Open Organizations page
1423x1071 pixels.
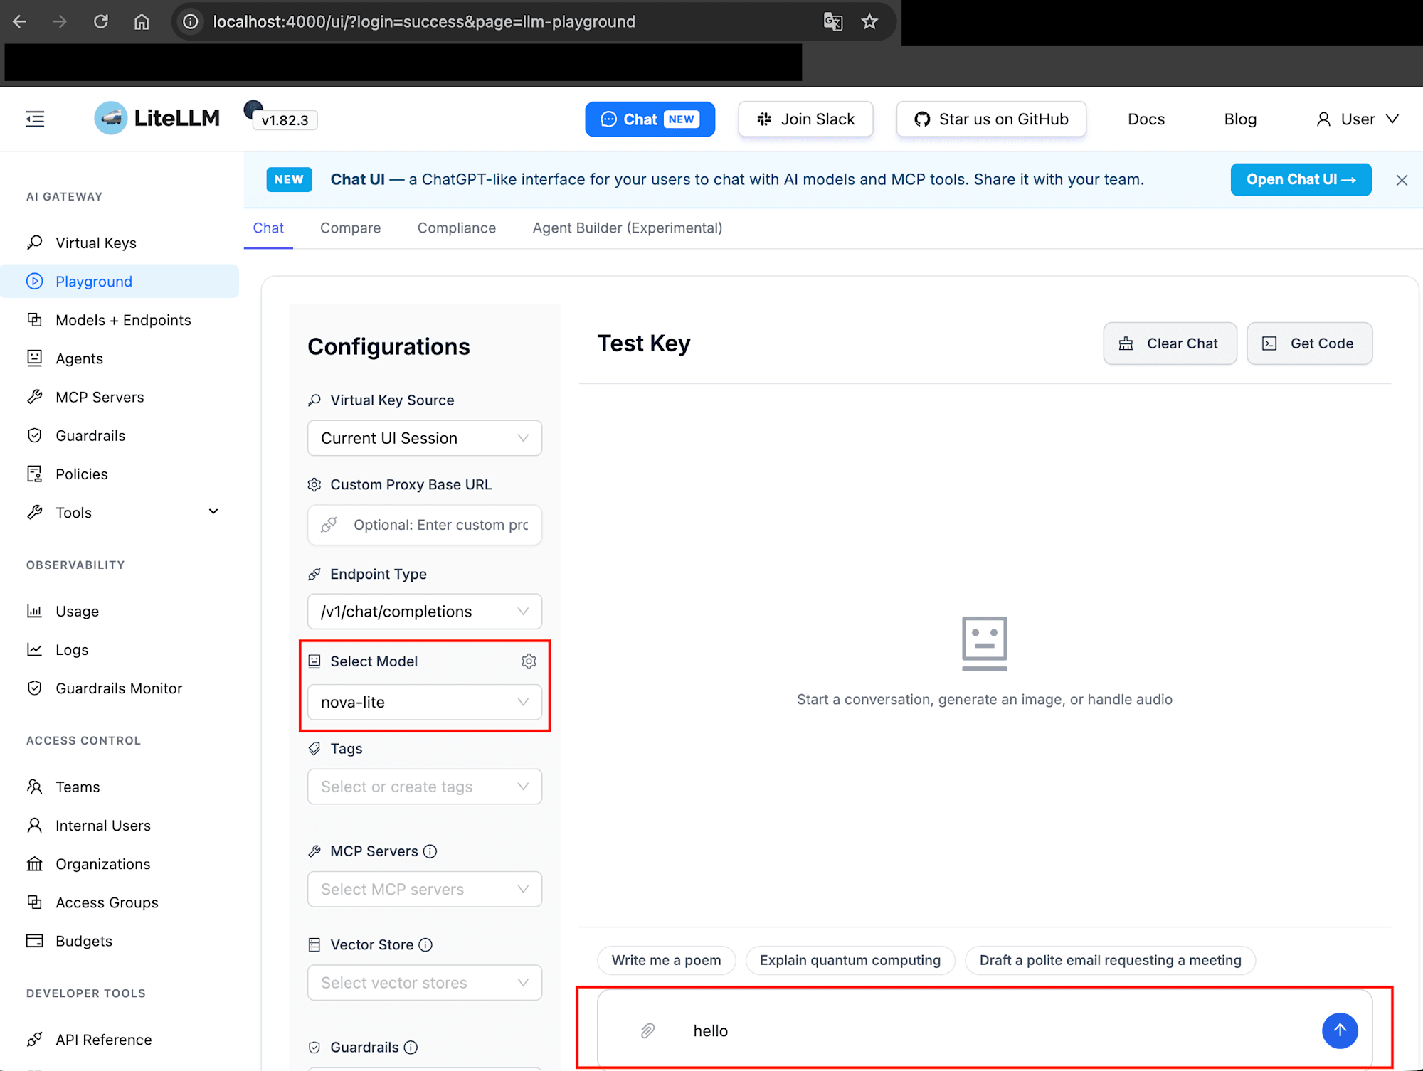coord(120,863)
